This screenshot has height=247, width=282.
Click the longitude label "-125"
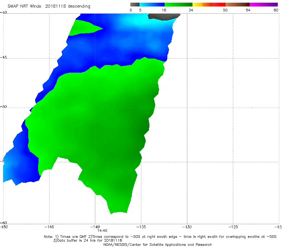tap(233, 227)
